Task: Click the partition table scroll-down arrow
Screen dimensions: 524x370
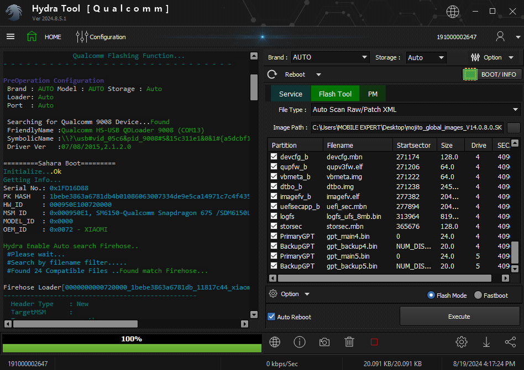Action: click(515, 269)
